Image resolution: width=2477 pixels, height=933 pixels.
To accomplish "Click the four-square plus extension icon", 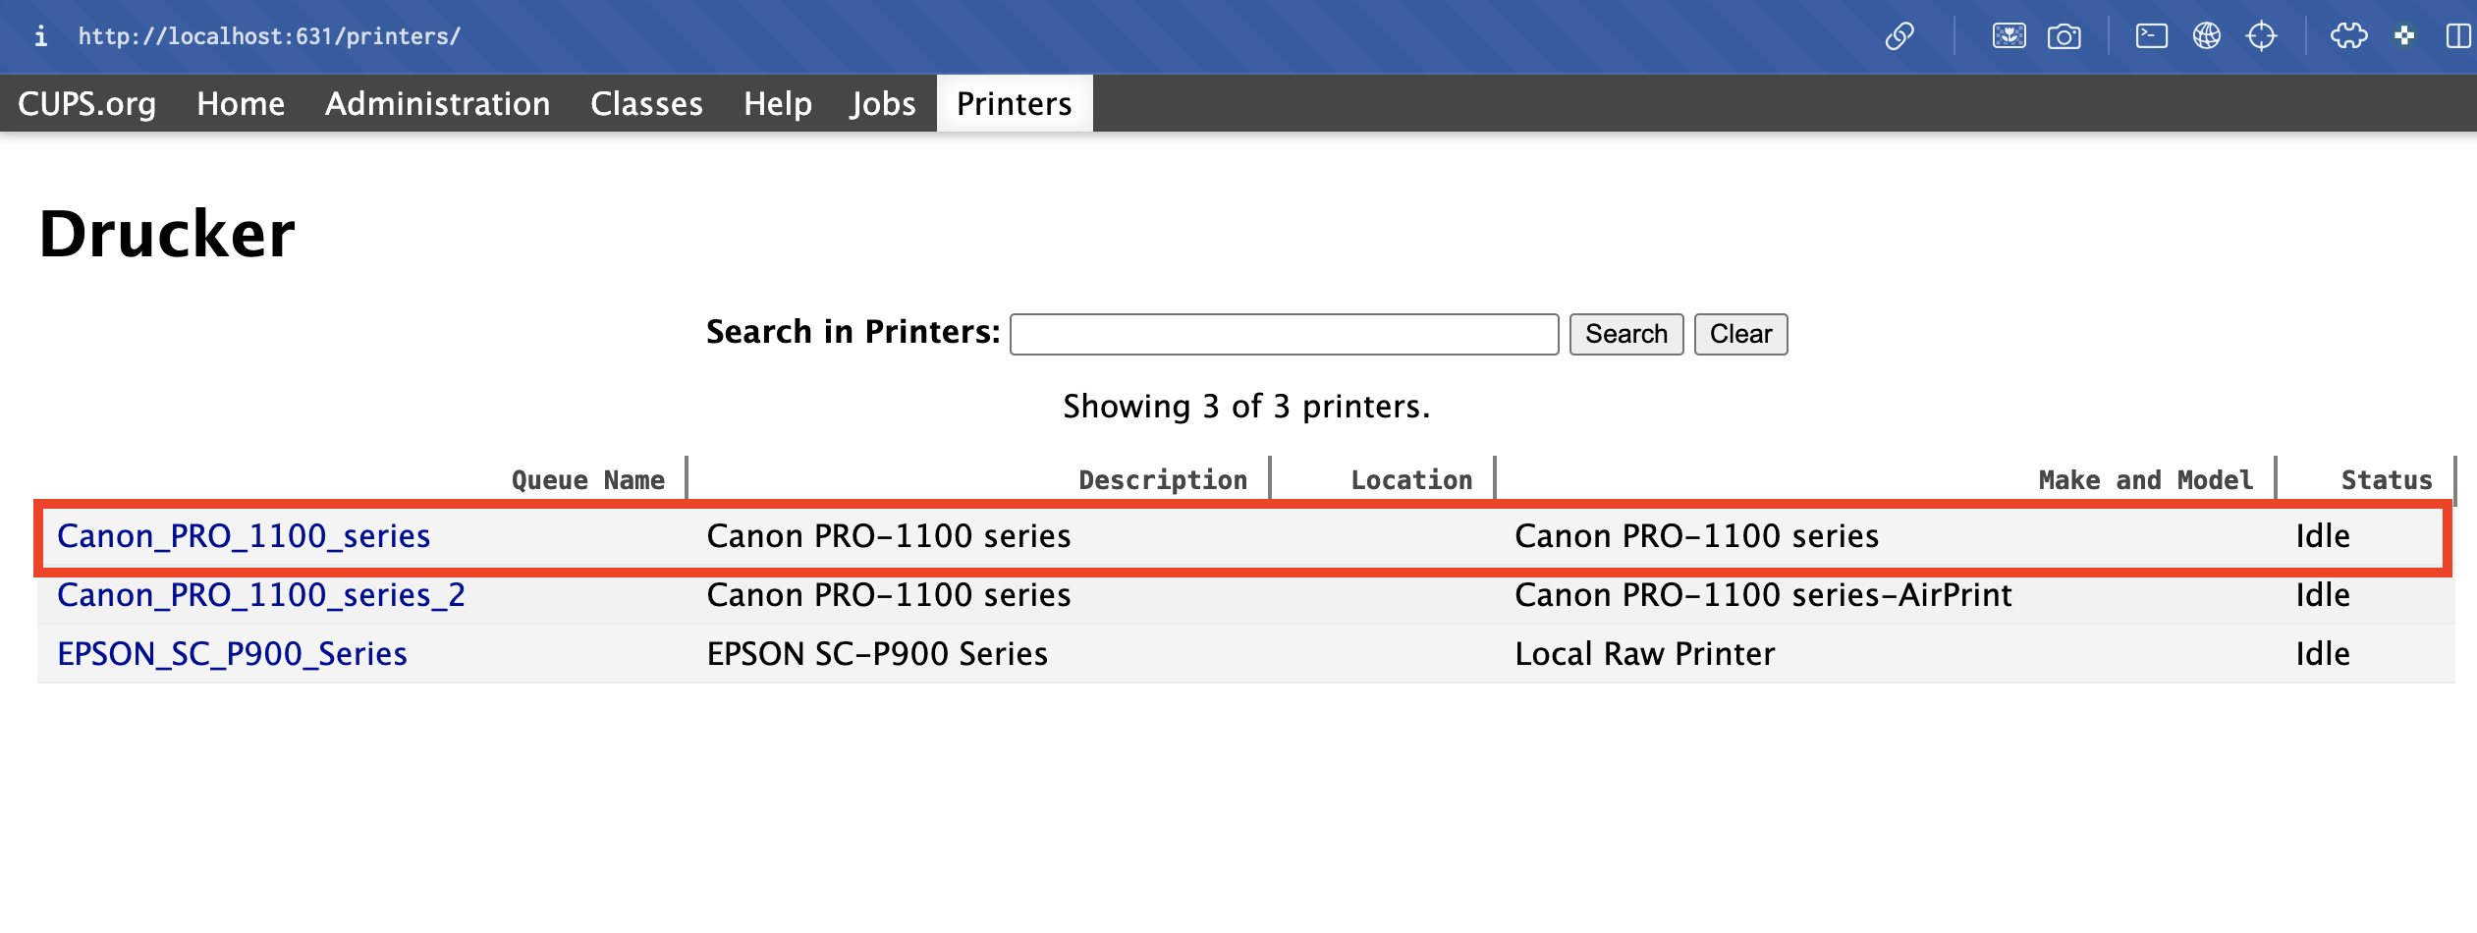I will click(2404, 36).
